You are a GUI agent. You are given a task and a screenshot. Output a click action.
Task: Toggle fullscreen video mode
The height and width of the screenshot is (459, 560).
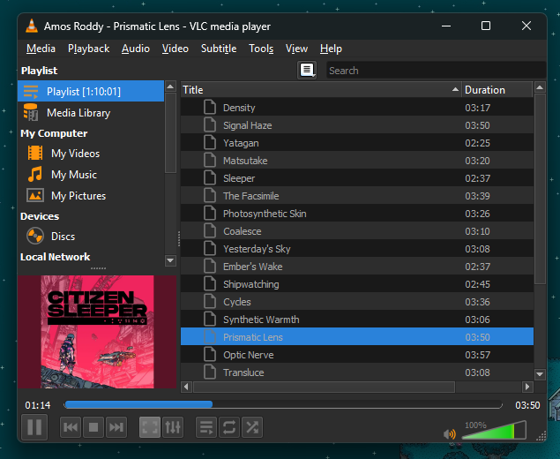point(150,427)
